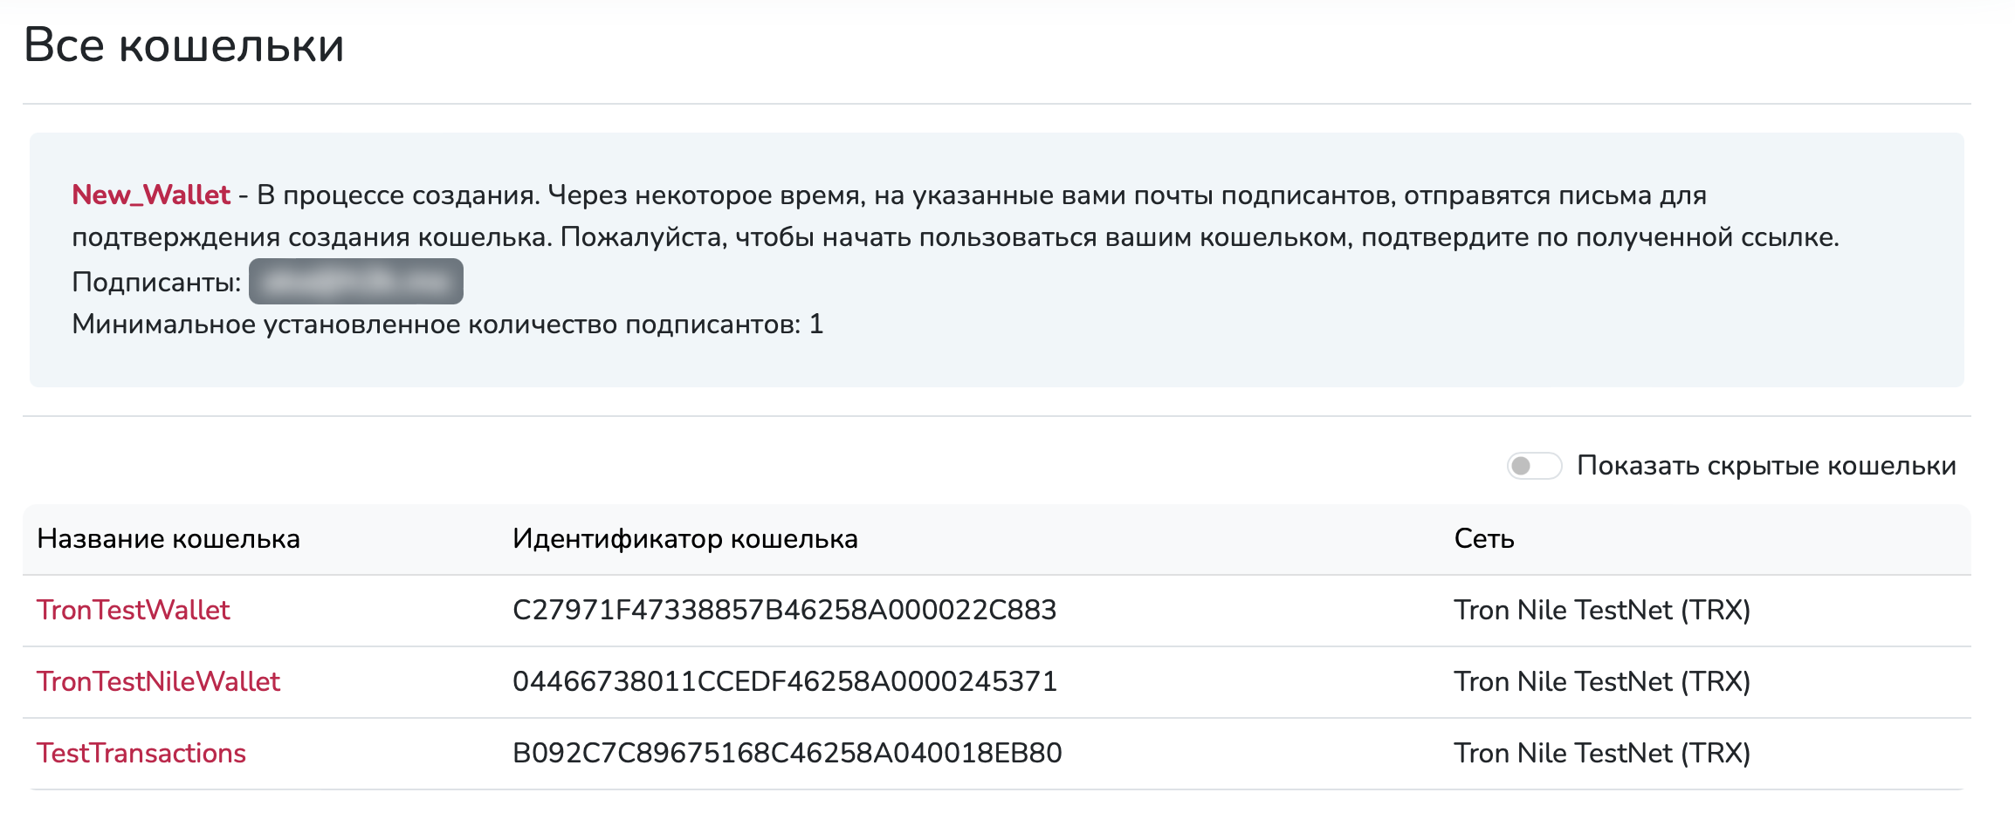This screenshot has height=813, width=2015.
Task: Toggle the show hidden wallets switch
Action: [x=1533, y=466]
